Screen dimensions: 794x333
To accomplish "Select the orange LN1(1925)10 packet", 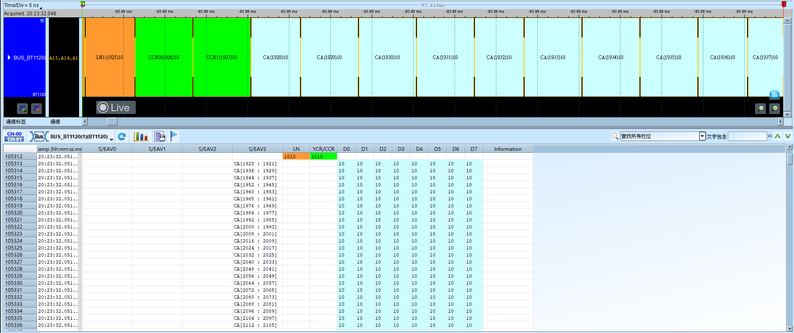I will pos(110,57).
